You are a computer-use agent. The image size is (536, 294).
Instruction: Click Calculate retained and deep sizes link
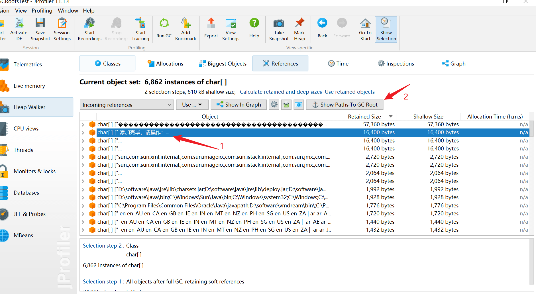click(281, 92)
